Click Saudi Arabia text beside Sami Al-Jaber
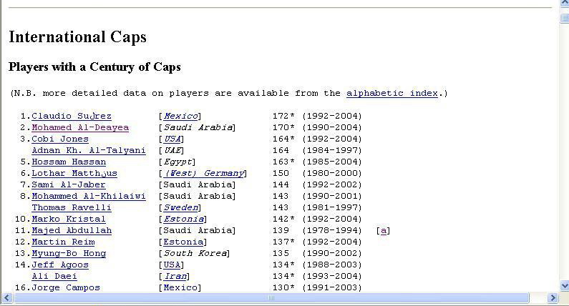This screenshot has width=569, height=306. pos(198,184)
